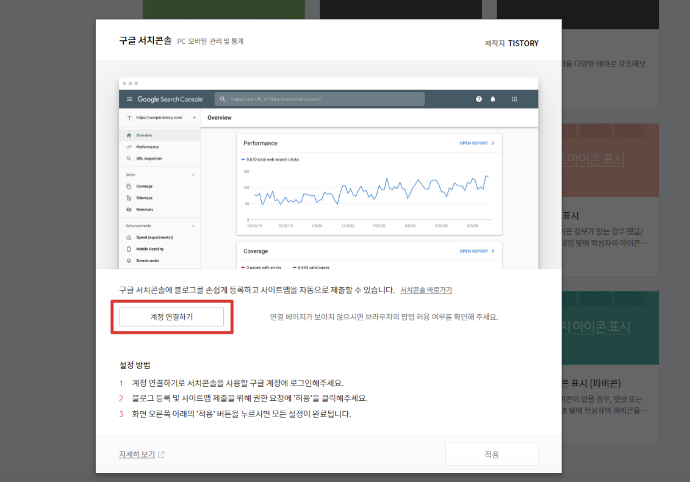Click the notification bell icon
The image size is (690, 482).
pyautogui.click(x=493, y=99)
